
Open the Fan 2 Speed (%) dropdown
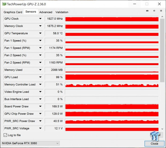(x=40, y=55)
